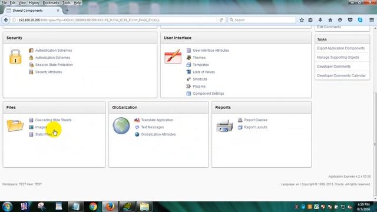Click the Cascading Style Sheets icon

[31, 120]
